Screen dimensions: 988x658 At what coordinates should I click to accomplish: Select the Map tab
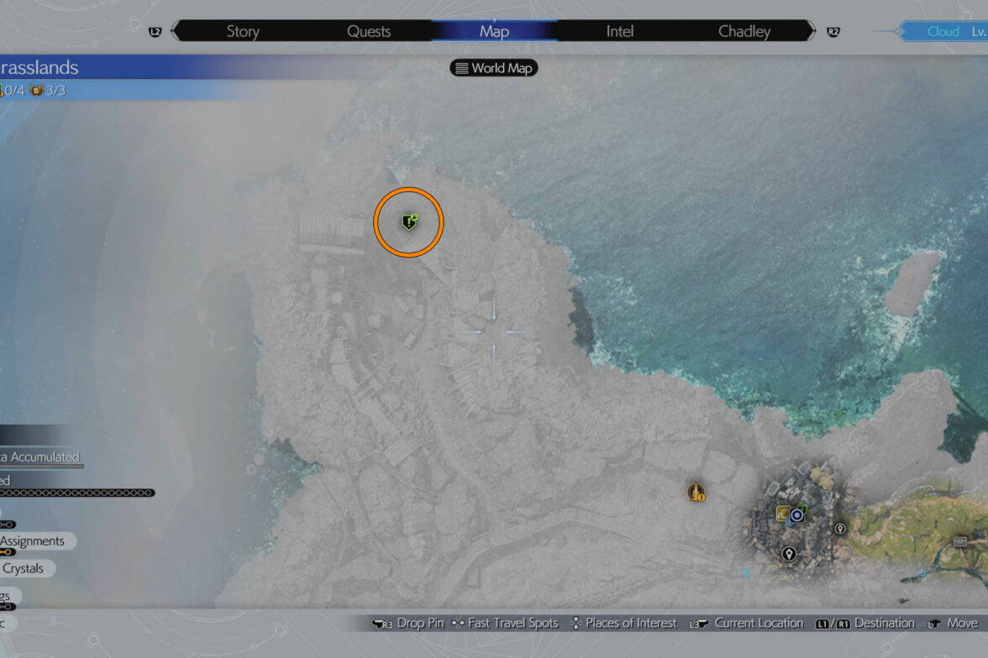coord(494,32)
